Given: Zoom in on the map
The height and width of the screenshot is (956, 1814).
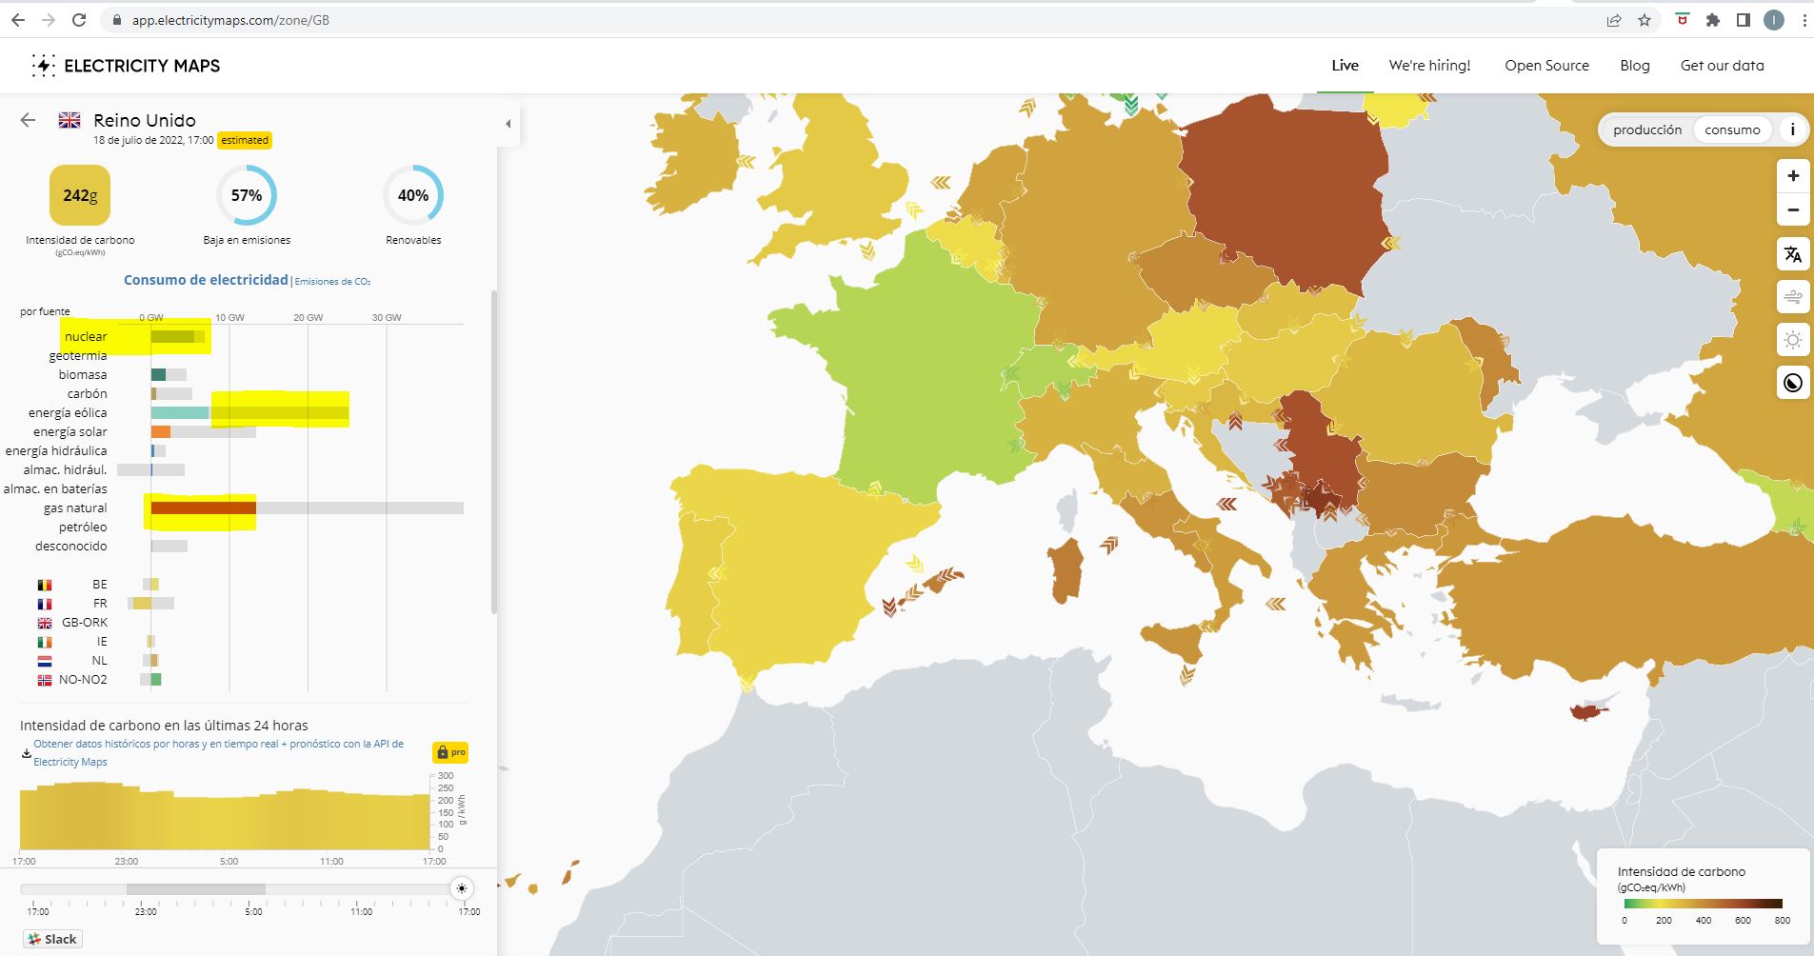Looking at the screenshot, I should coord(1793,176).
